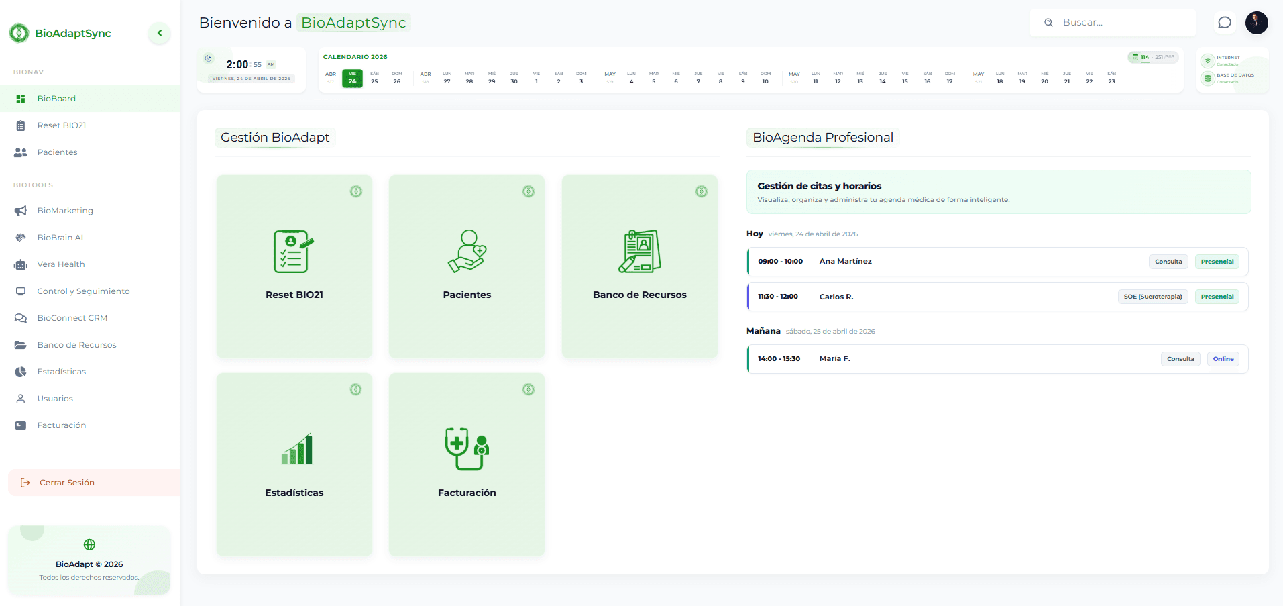The width and height of the screenshot is (1283, 606).
Task: Click the 114 of 365 day progress indicator
Action: (1153, 58)
